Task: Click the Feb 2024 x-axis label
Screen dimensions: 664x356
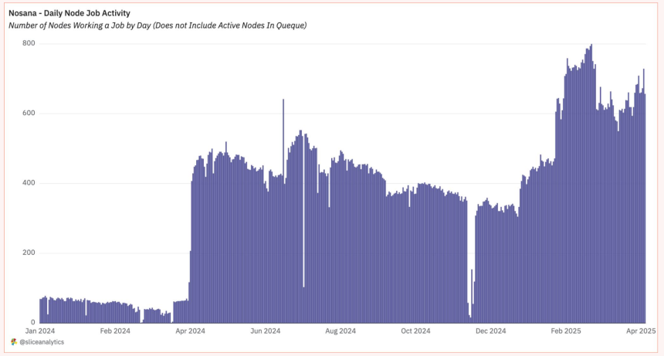Action: 116,331
